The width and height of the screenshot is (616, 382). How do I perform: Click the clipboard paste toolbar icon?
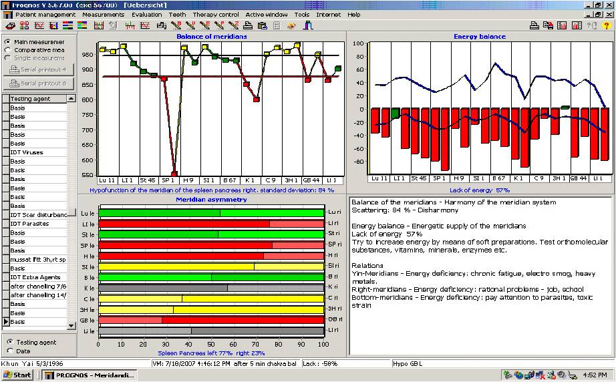pyautogui.click(x=263, y=26)
